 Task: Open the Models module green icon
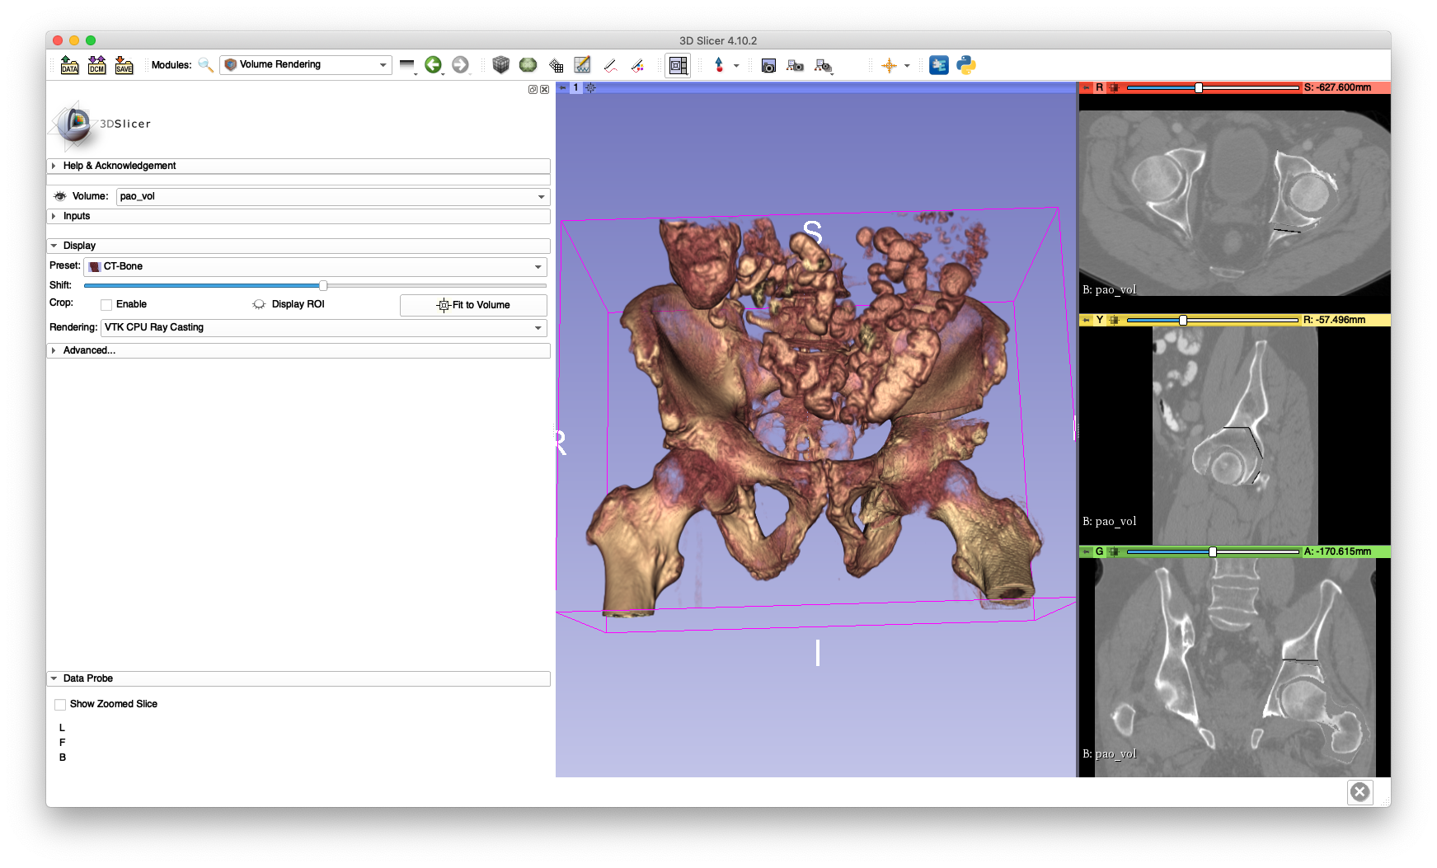[528, 65]
